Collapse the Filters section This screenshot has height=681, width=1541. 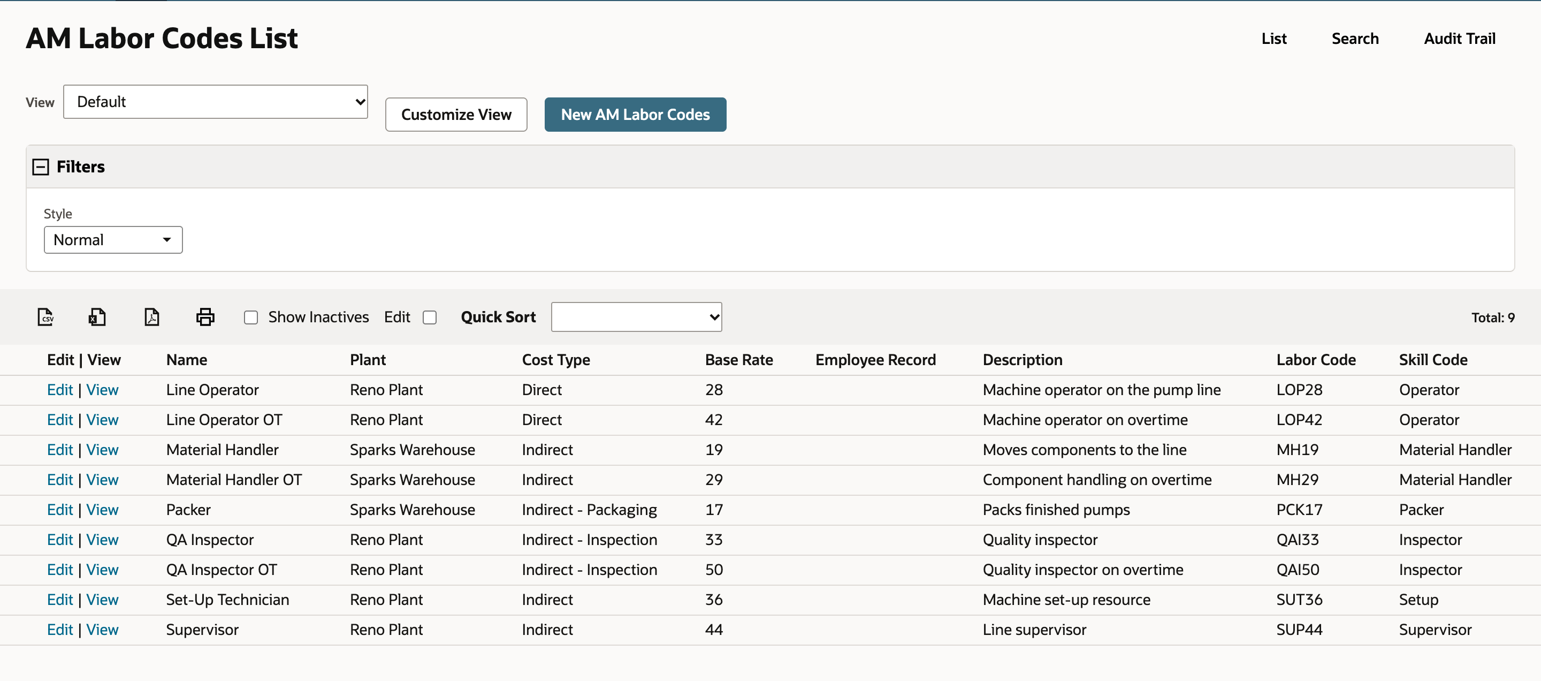pos(41,167)
